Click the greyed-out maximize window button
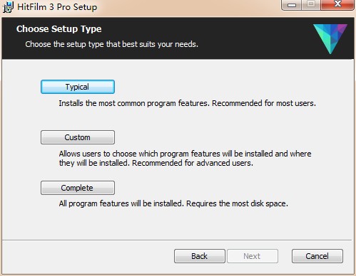This screenshot has width=356, height=276. point(311,4)
